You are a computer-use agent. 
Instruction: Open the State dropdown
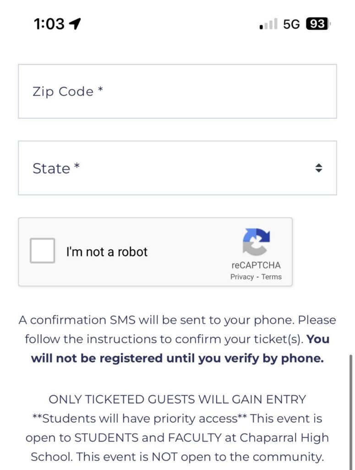pyautogui.click(x=177, y=168)
